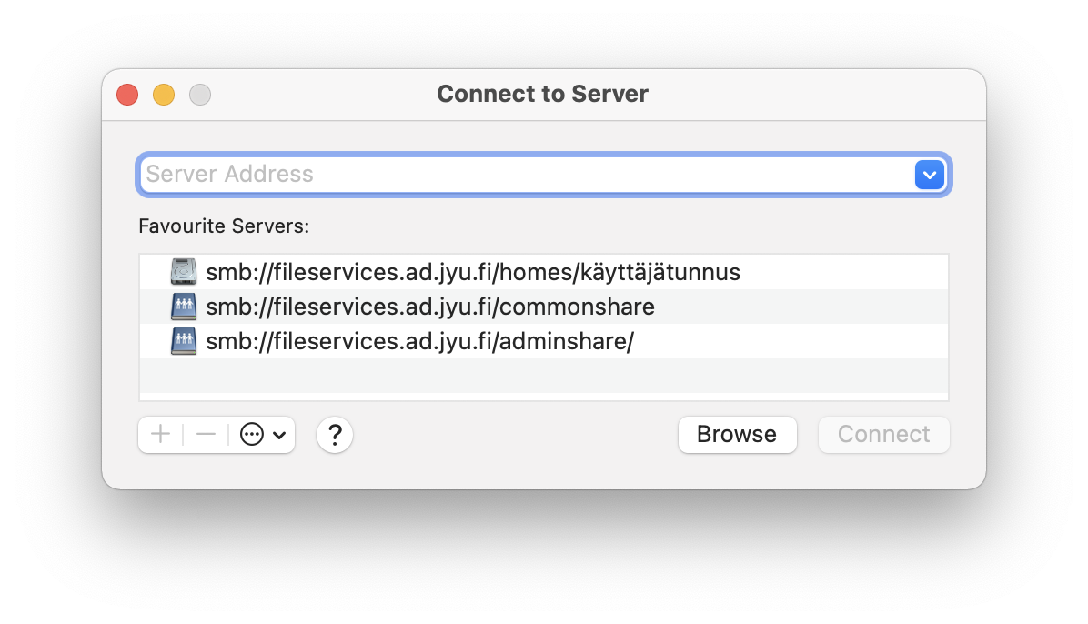Click the shared volume icon beside commonshare

click(184, 307)
